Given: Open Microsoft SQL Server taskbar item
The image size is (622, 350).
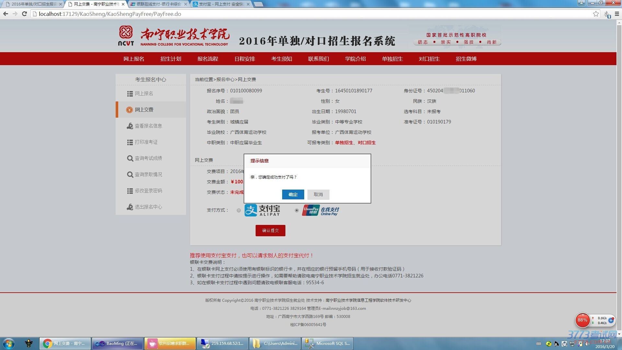Looking at the screenshot, I should click(x=328, y=344).
